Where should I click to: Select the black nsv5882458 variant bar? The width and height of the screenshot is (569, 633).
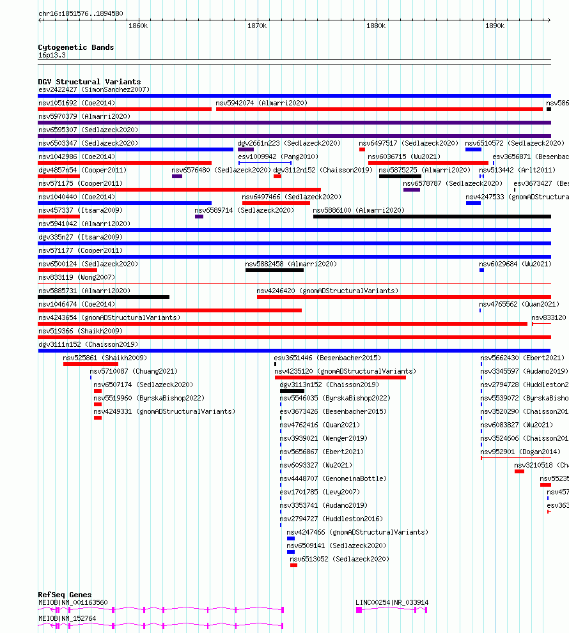point(274,270)
